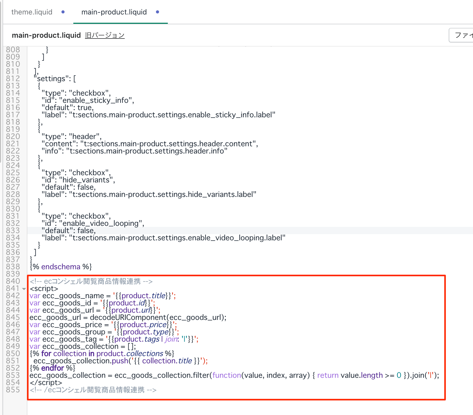The image size is (473, 415).
Task: Click the for collection in product.collections line
Action: 102,353
